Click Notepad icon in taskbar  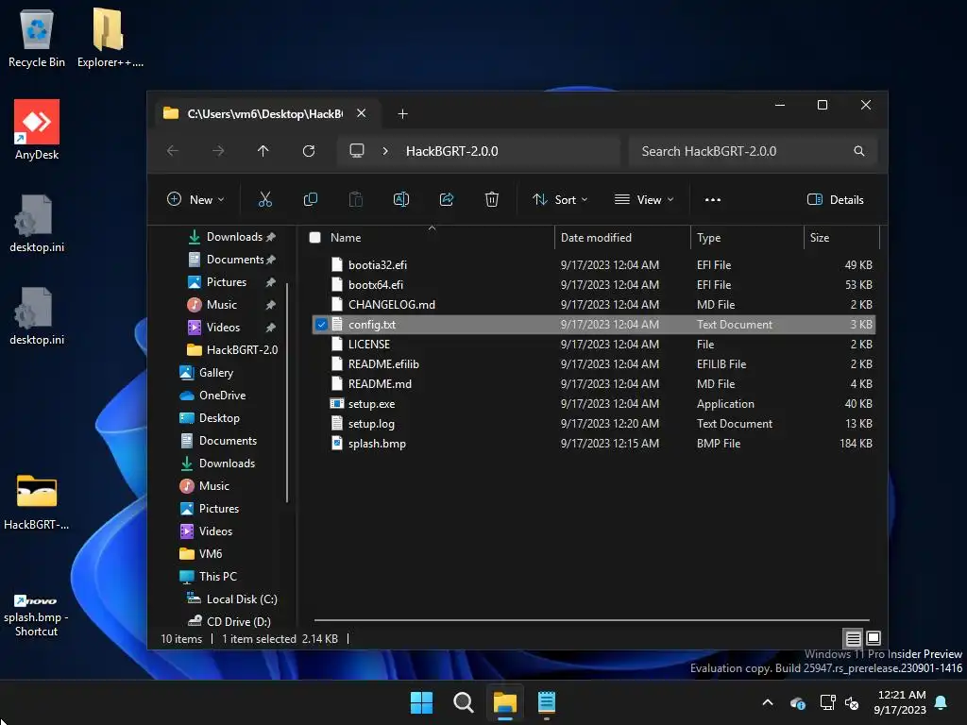click(x=547, y=702)
